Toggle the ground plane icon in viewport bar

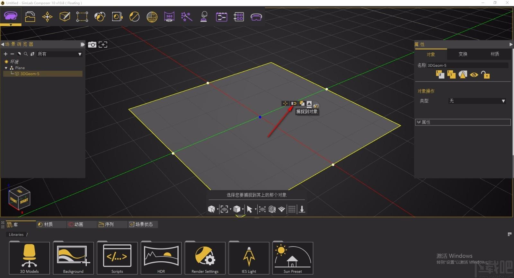282,209
